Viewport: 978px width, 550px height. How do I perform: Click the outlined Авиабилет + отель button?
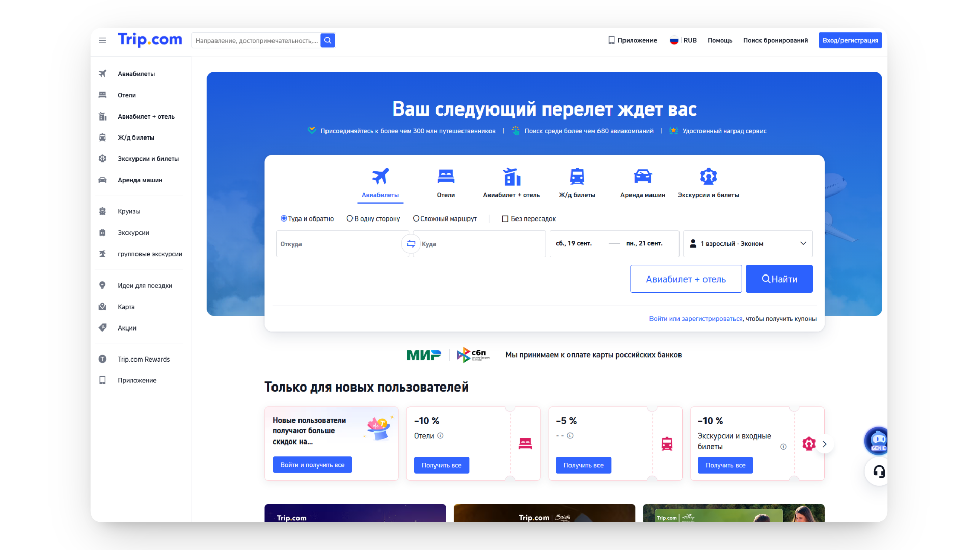coord(686,279)
